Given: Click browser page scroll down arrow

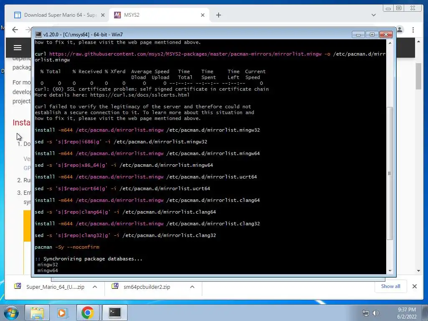Looking at the screenshot, I should [418, 270].
